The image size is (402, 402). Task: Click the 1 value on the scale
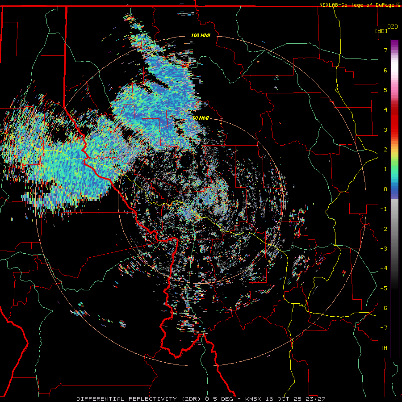tap(385, 169)
